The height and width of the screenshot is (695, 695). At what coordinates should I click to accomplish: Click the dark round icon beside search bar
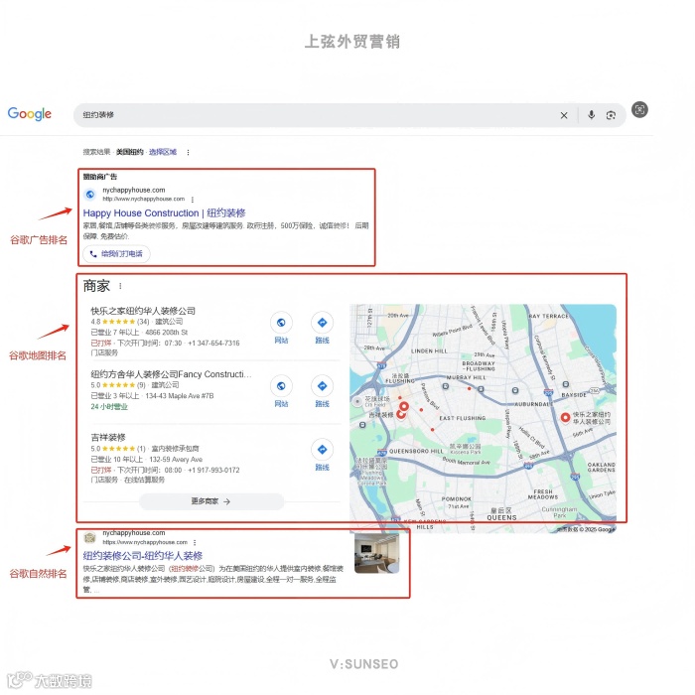[x=639, y=109]
